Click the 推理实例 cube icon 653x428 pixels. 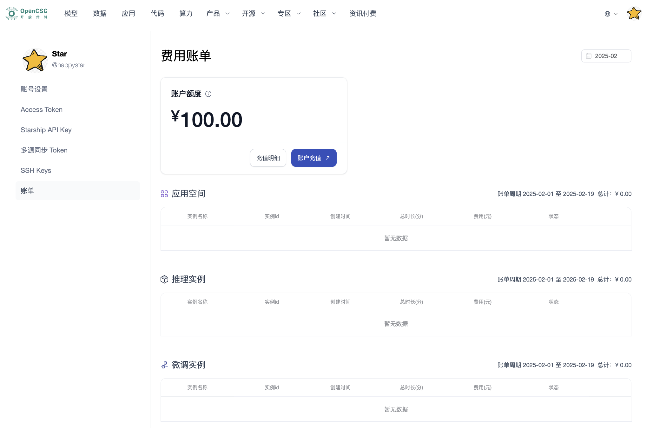[164, 279]
